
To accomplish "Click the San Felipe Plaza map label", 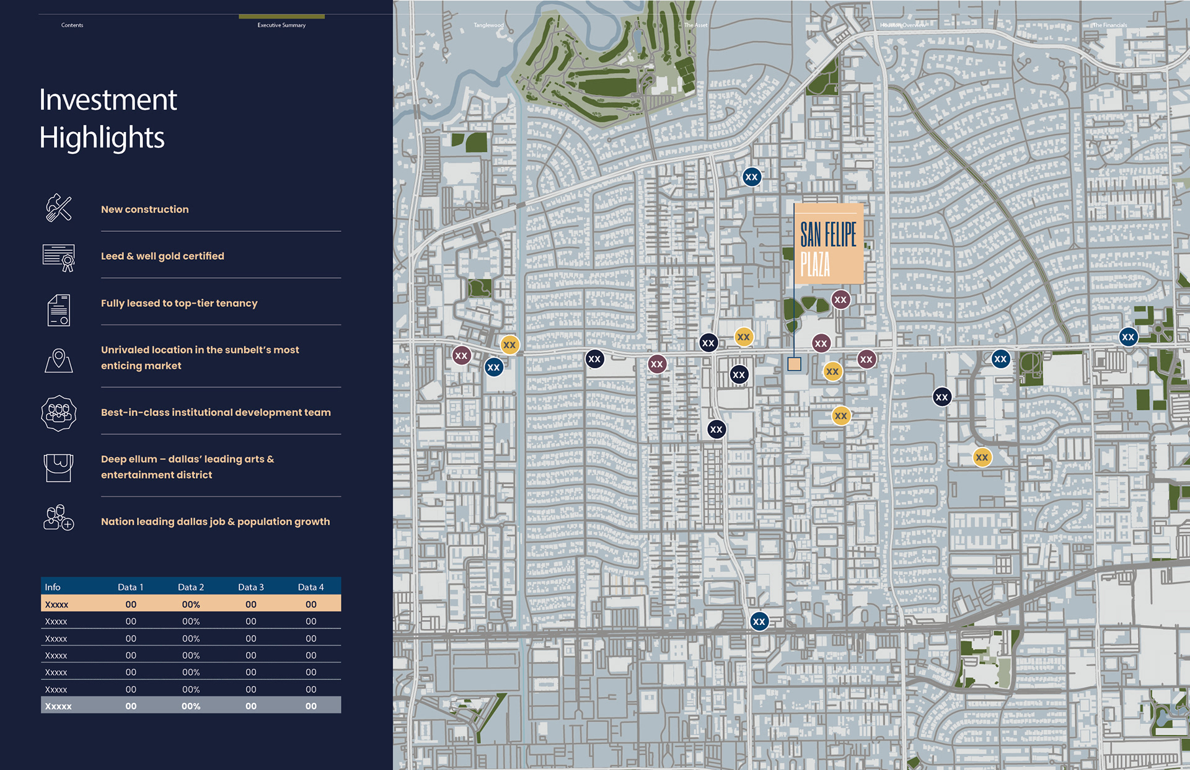I will (829, 244).
